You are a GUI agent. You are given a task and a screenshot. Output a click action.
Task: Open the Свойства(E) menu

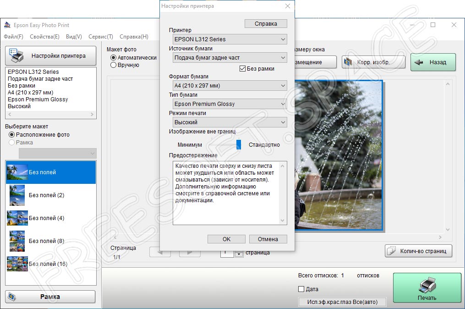coord(44,37)
